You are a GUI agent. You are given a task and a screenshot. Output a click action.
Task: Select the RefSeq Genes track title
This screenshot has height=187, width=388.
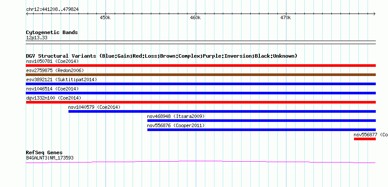coord(44,152)
